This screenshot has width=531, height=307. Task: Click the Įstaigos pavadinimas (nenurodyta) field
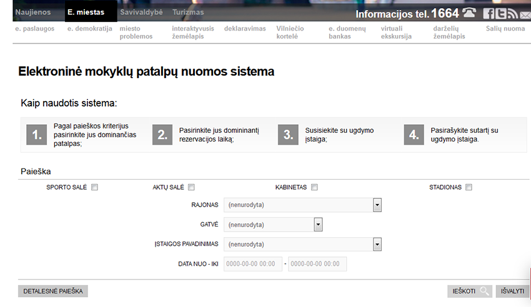tap(303, 244)
